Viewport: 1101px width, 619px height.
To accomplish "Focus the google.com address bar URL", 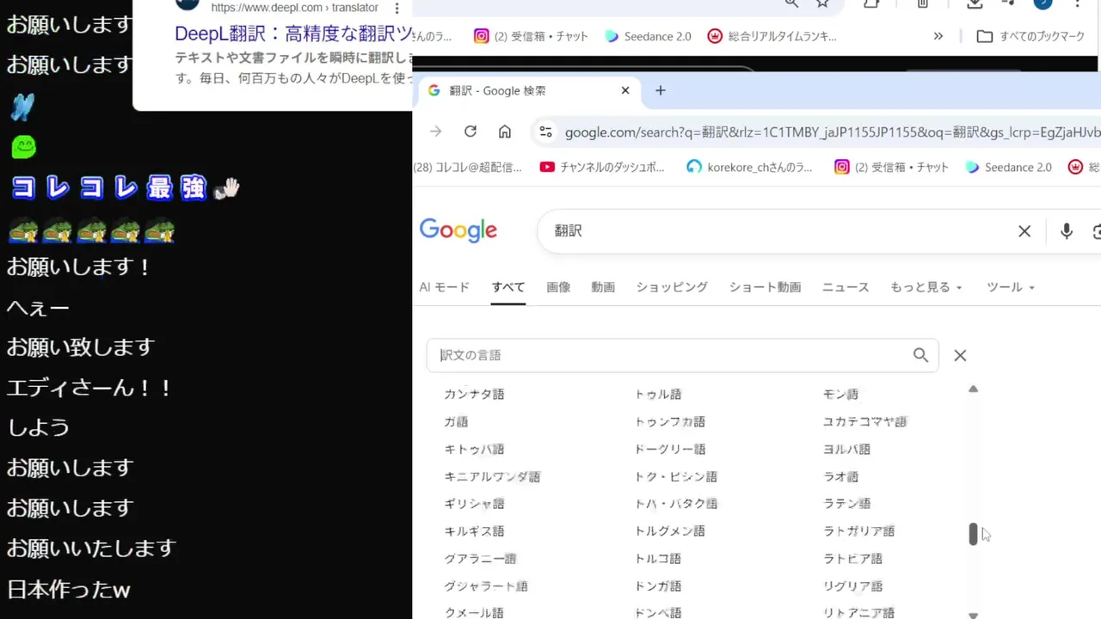I will point(832,132).
